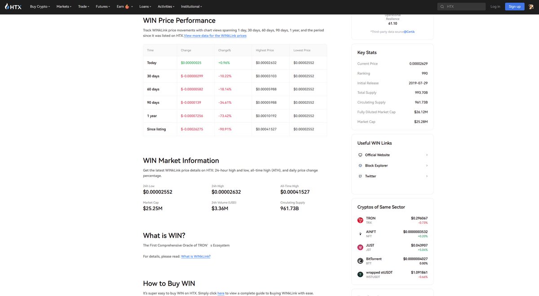
Task: Click the Twitter link icon
Action: coord(360,177)
